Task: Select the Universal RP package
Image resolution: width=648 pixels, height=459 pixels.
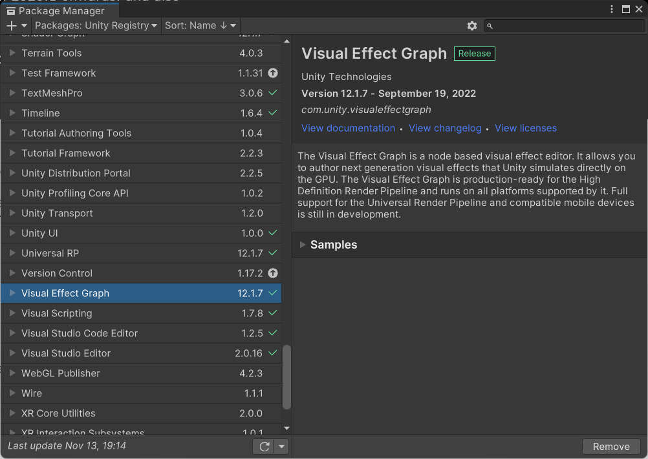Action: point(141,253)
